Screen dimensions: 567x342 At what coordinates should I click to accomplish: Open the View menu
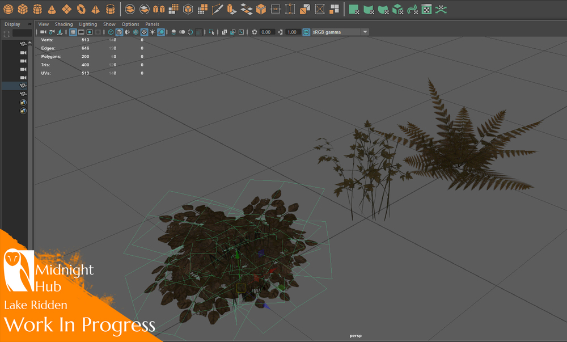[44, 24]
